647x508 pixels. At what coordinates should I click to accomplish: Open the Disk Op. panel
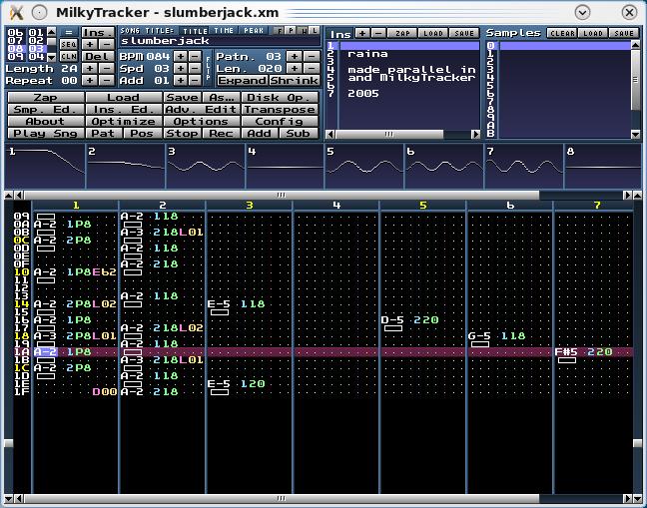click(279, 98)
